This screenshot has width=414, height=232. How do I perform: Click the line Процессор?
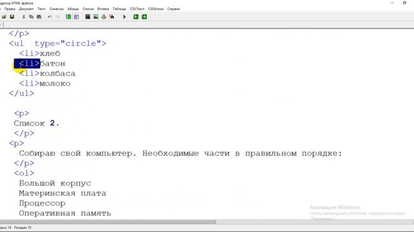42,204
